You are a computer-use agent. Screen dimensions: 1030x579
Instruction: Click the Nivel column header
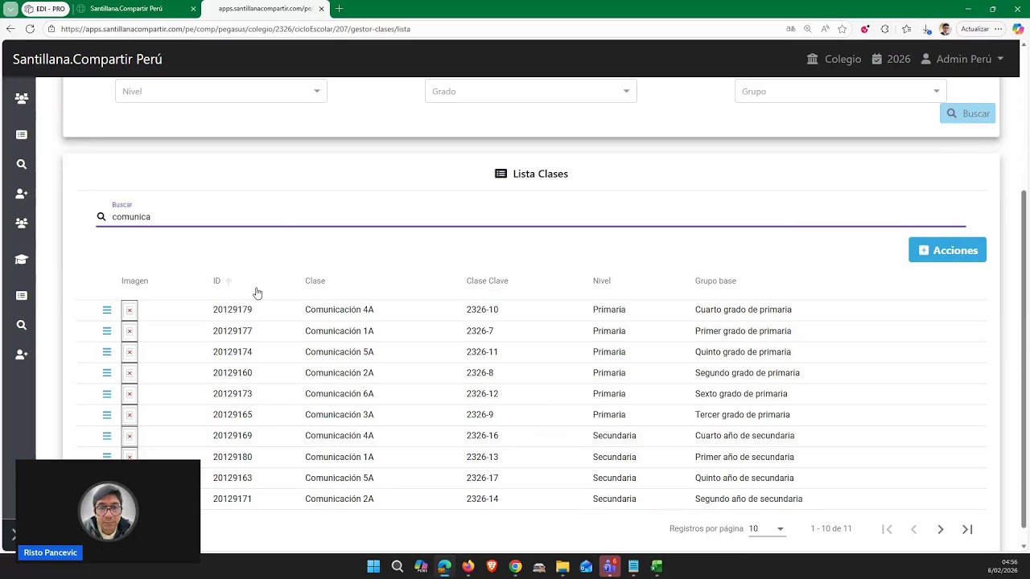pyautogui.click(x=602, y=281)
